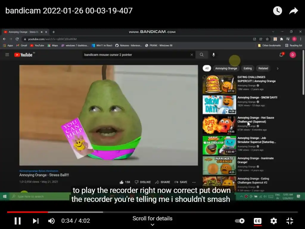Toggle the autoplay switch
This screenshot has width=305, height=229.
240,221
